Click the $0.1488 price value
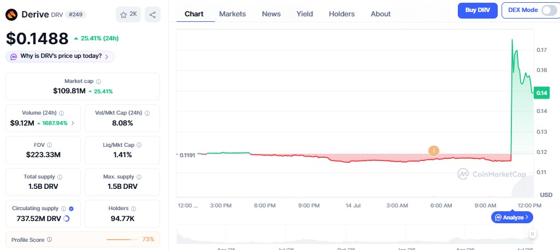Screen dimensions: 560x250 point(37,38)
